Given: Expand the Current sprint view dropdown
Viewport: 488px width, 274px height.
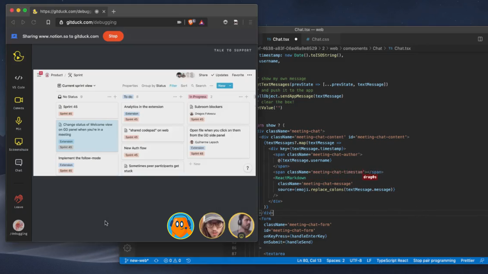Looking at the screenshot, I should (76, 86).
